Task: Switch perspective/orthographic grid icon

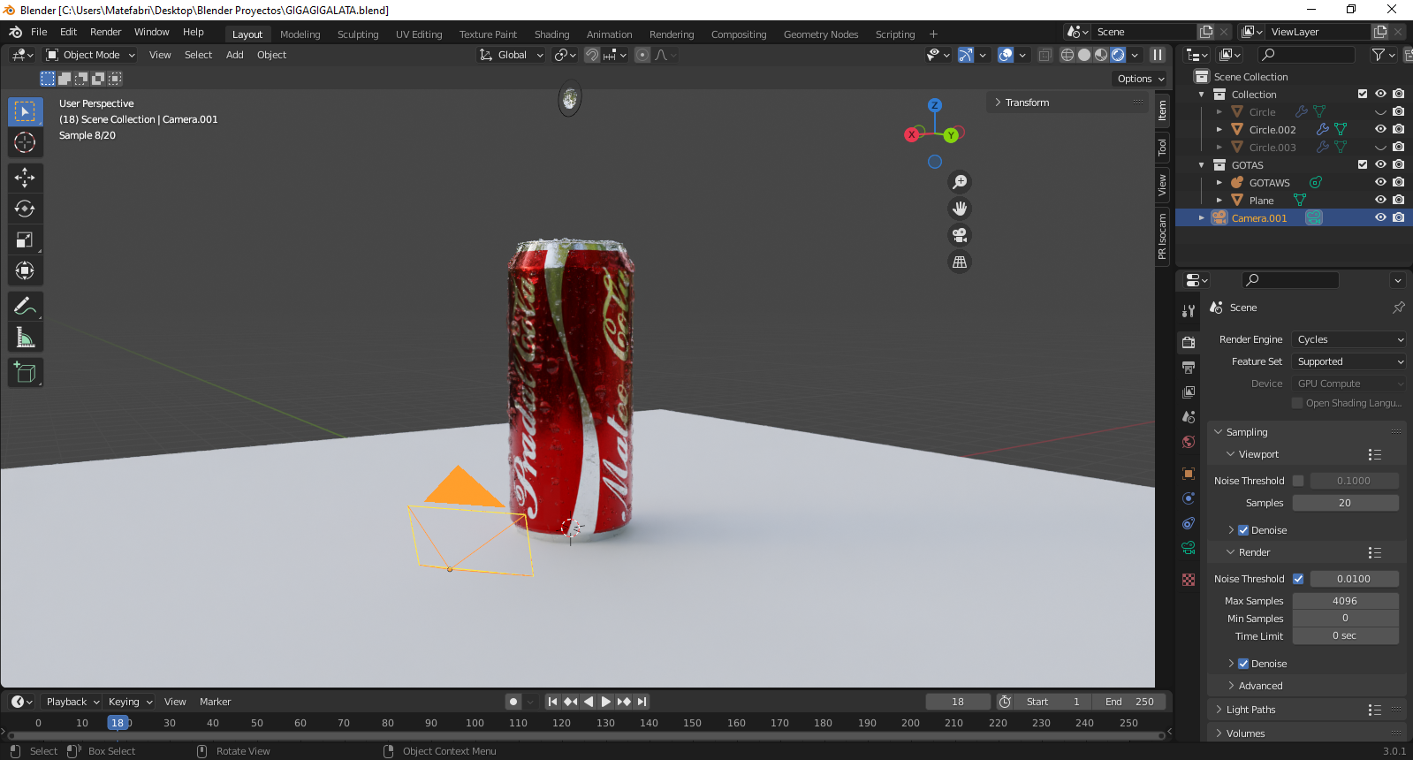Action: [x=960, y=262]
